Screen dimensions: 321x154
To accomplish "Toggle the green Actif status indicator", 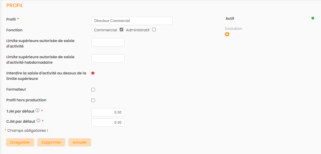I will point(313,18).
